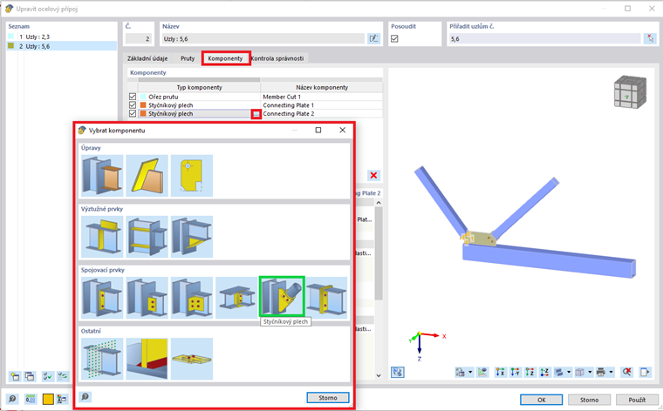This screenshot has height=411, width=663.
Task: Open the Kontrola správnosti tab
Action: coord(277,58)
